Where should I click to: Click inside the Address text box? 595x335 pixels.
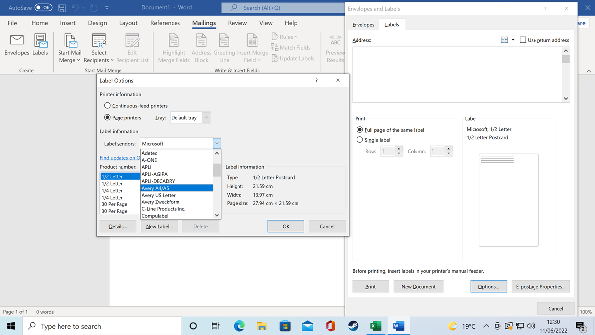point(456,74)
